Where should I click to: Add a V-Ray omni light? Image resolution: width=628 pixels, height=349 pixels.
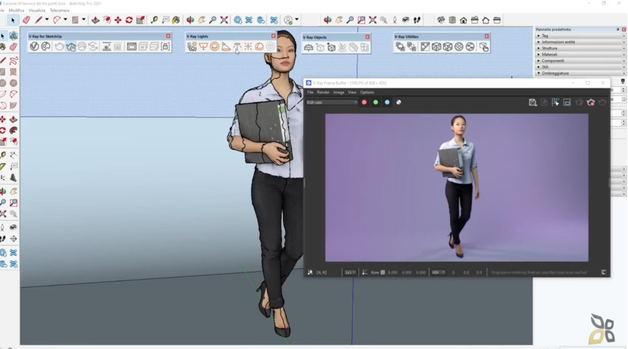(248, 47)
